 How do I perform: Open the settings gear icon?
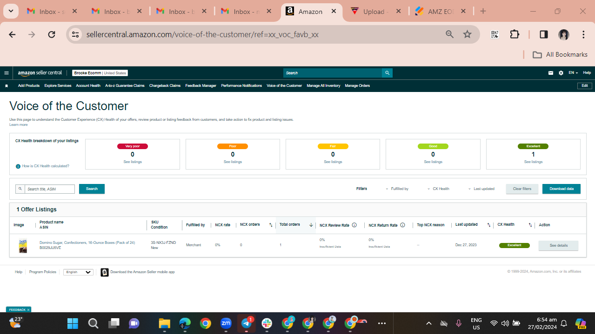click(x=561, y=73)
